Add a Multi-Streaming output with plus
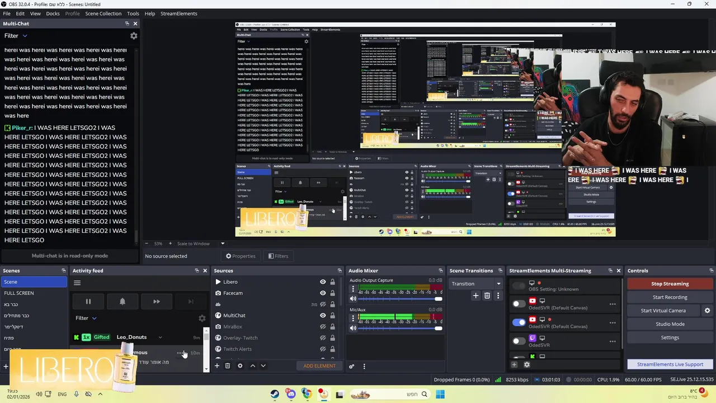The image size is (716, 403). 514,365
